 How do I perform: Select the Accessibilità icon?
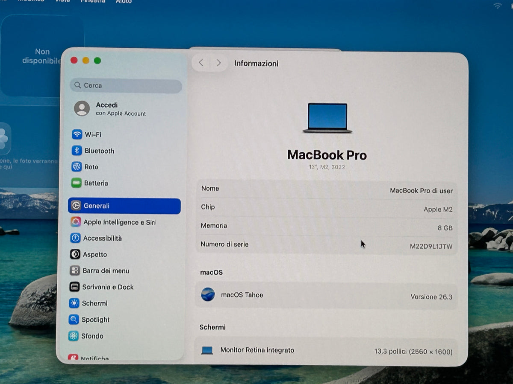click(x=75, y=238)
